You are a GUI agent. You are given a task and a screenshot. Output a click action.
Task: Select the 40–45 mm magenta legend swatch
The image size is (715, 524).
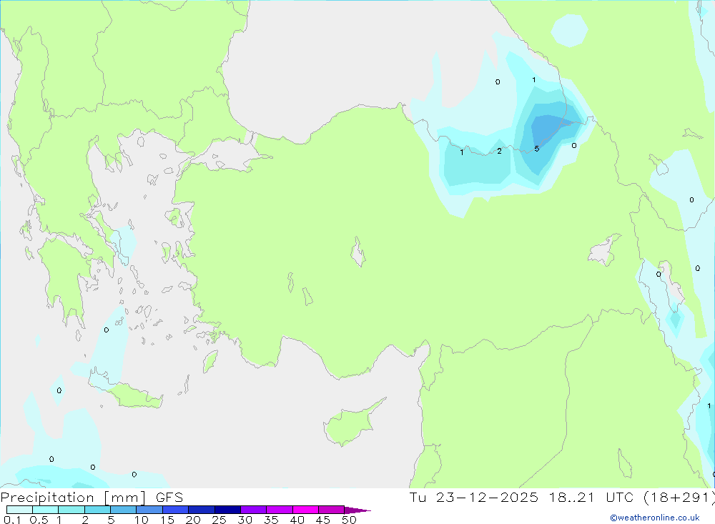(305, 510)
